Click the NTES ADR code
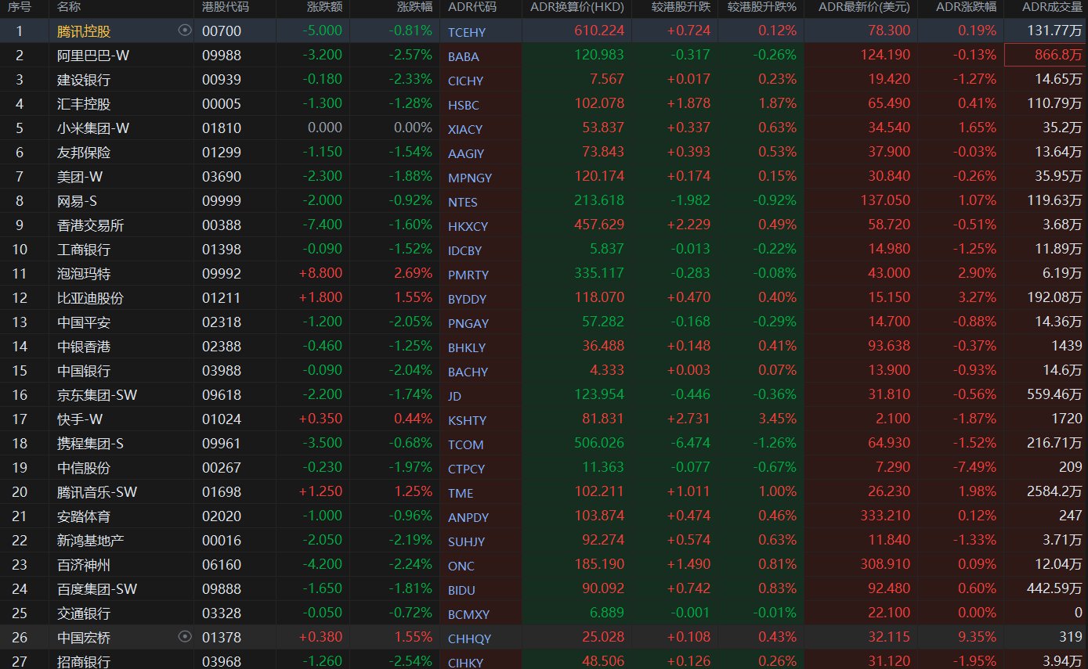 coord(463,202)
